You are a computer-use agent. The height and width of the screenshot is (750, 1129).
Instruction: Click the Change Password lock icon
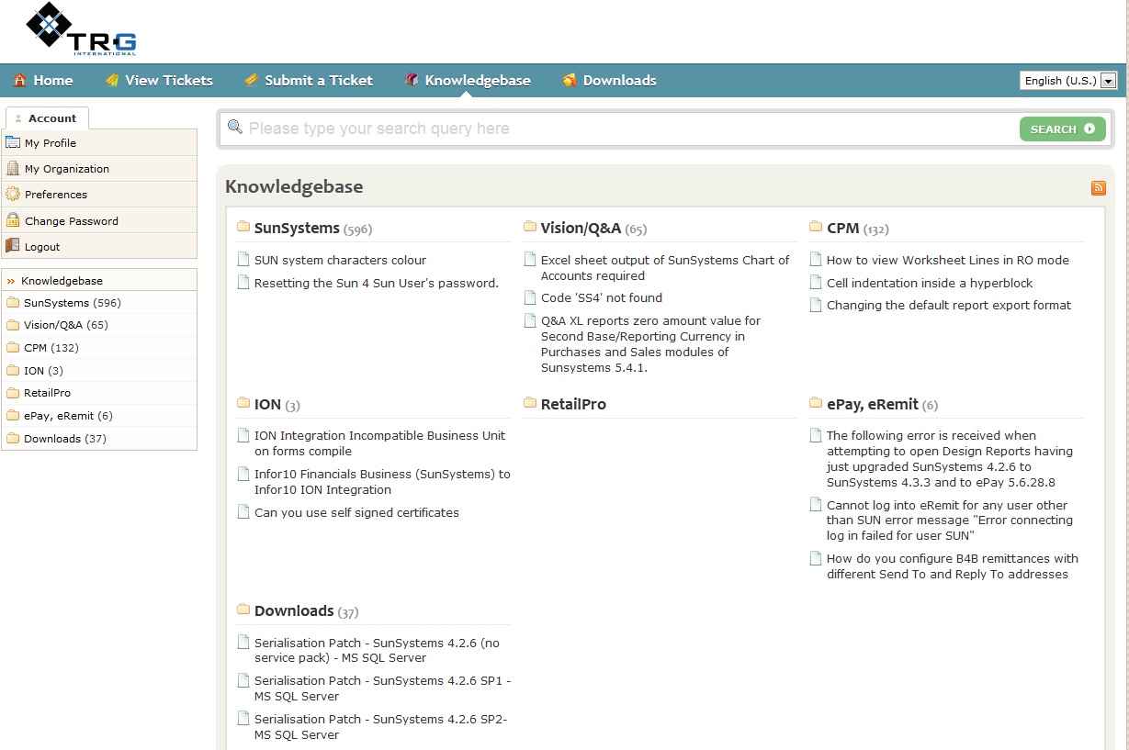coord(13,220)
